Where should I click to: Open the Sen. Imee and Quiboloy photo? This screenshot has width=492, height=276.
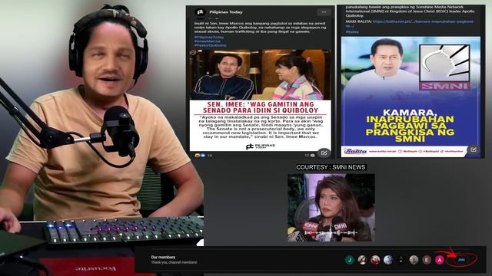click(x=261, y=74)
